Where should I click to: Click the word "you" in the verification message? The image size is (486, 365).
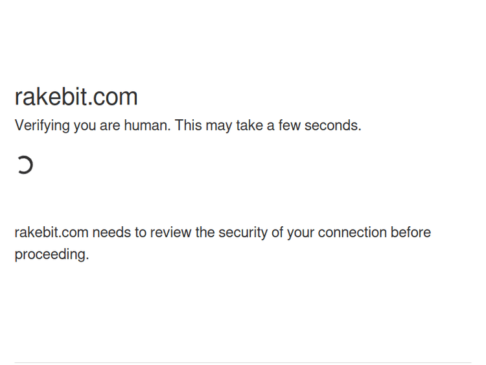pos(84,126)
